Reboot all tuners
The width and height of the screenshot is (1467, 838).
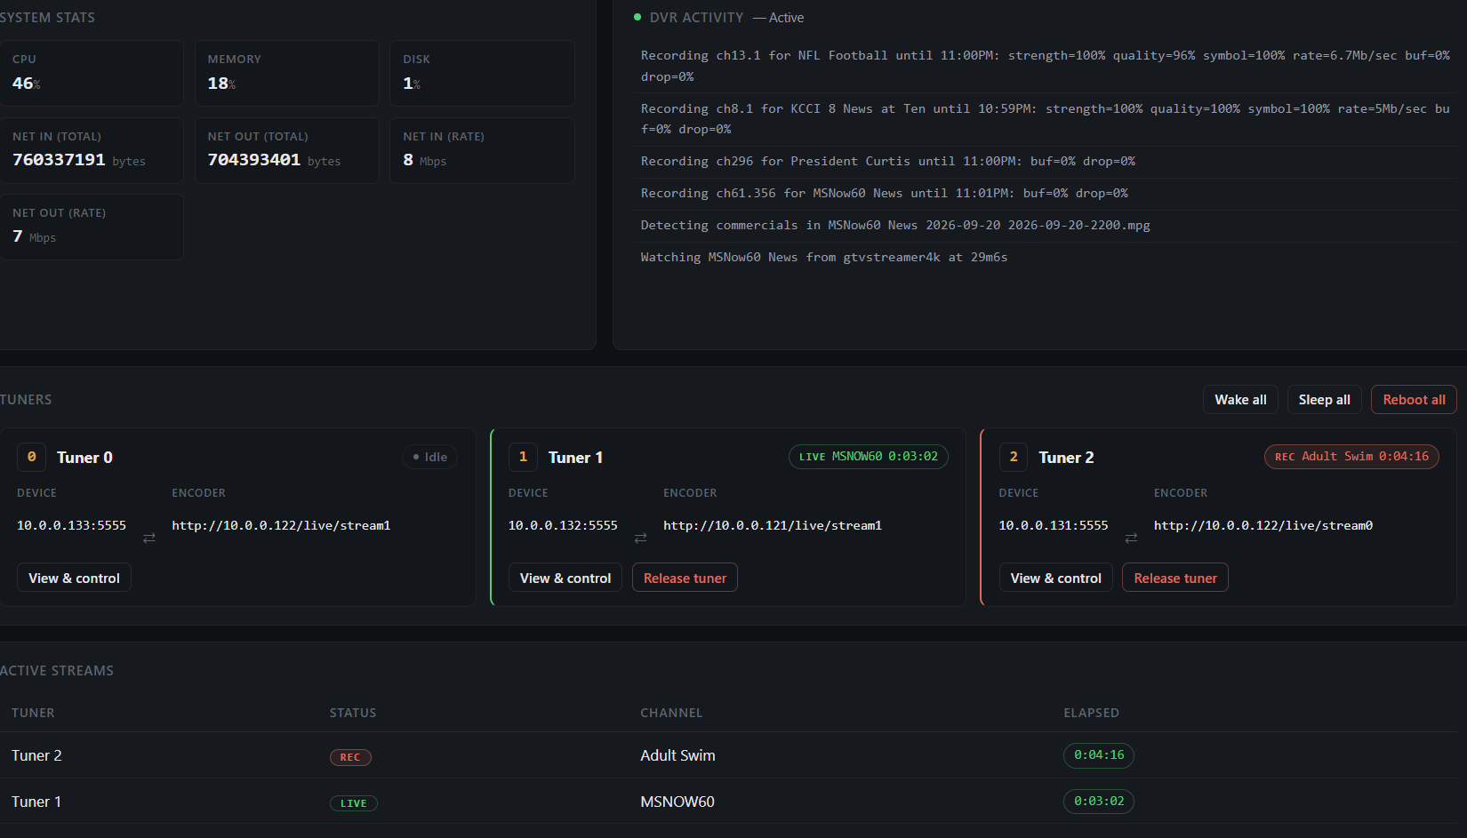click(1414, 400)
